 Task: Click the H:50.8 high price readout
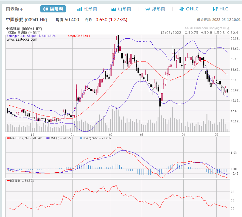[206, 33]
